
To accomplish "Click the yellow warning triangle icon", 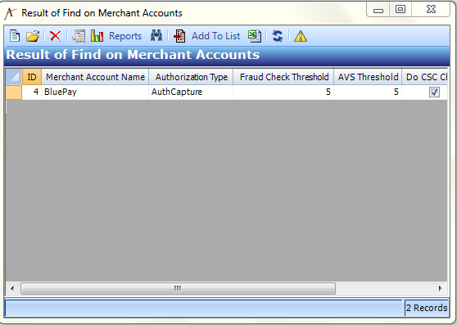I will coord(301,36).
